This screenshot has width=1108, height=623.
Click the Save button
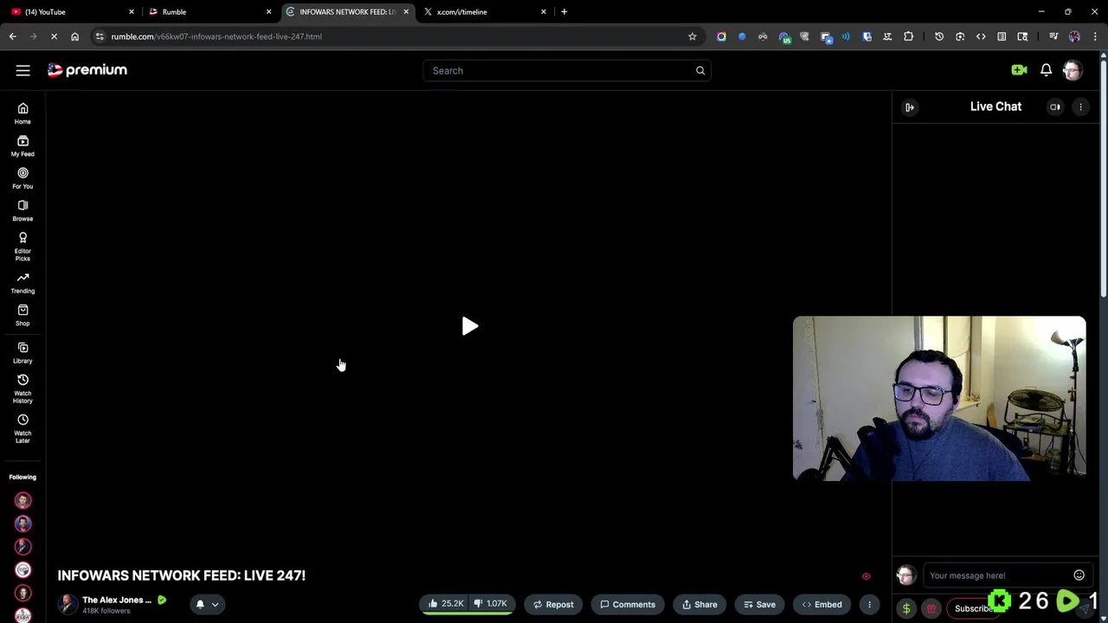[759, 604]
